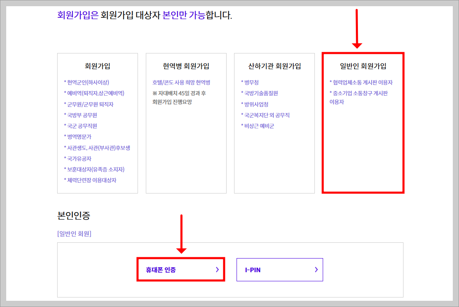Open the 국군복지단 외 공무직 link

pos(266,115)
